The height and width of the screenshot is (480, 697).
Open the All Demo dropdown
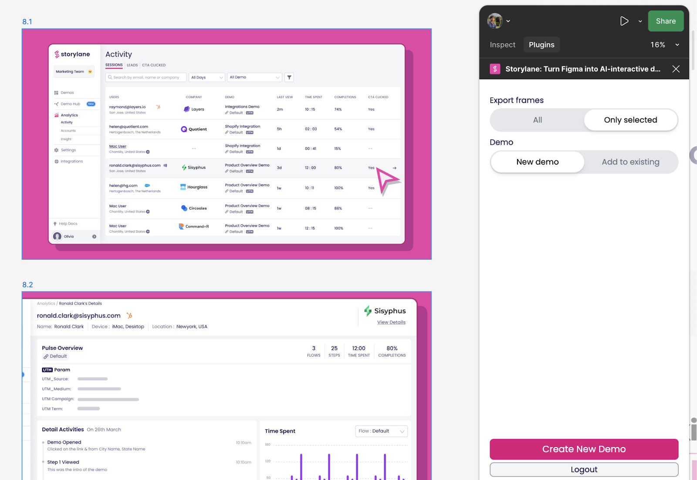[x=254, y=78]
